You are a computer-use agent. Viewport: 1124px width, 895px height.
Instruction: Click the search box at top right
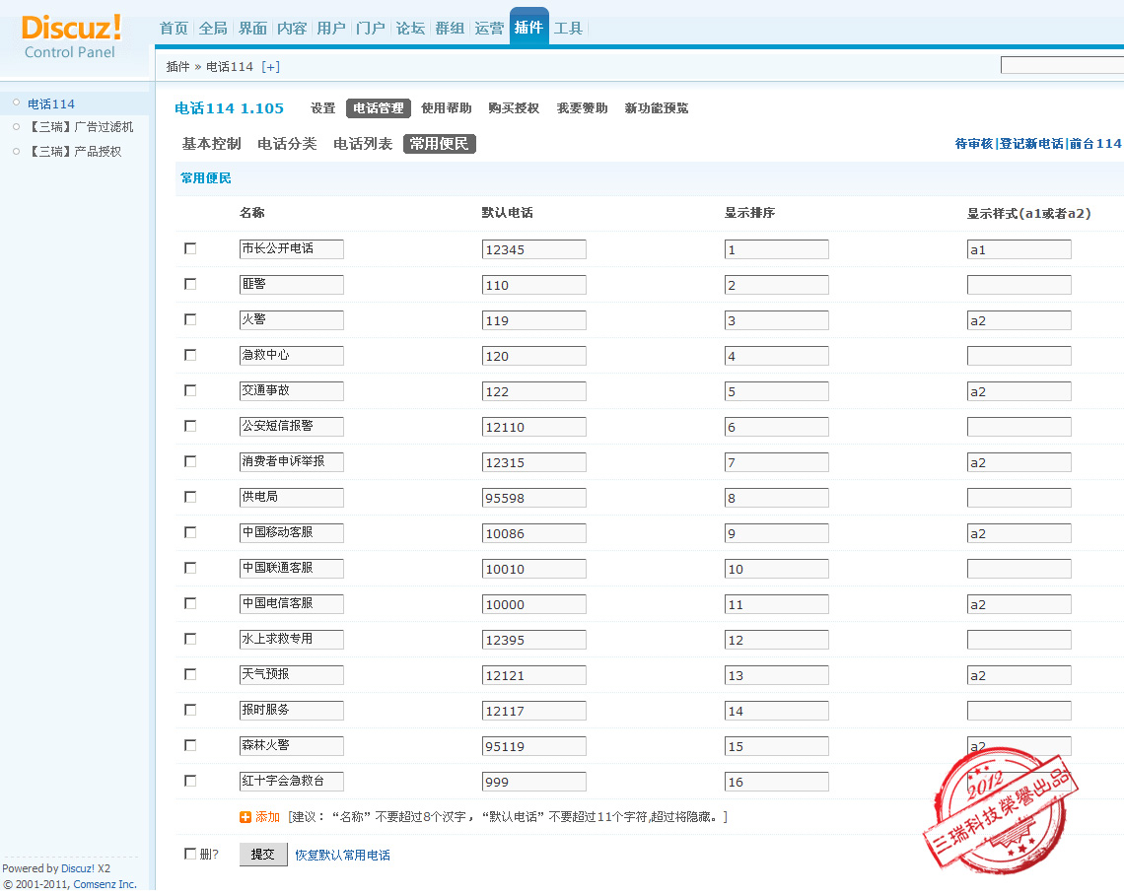(x=1061, y=65)
